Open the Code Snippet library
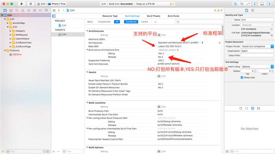275x154 pixels. tap(247, 108)
